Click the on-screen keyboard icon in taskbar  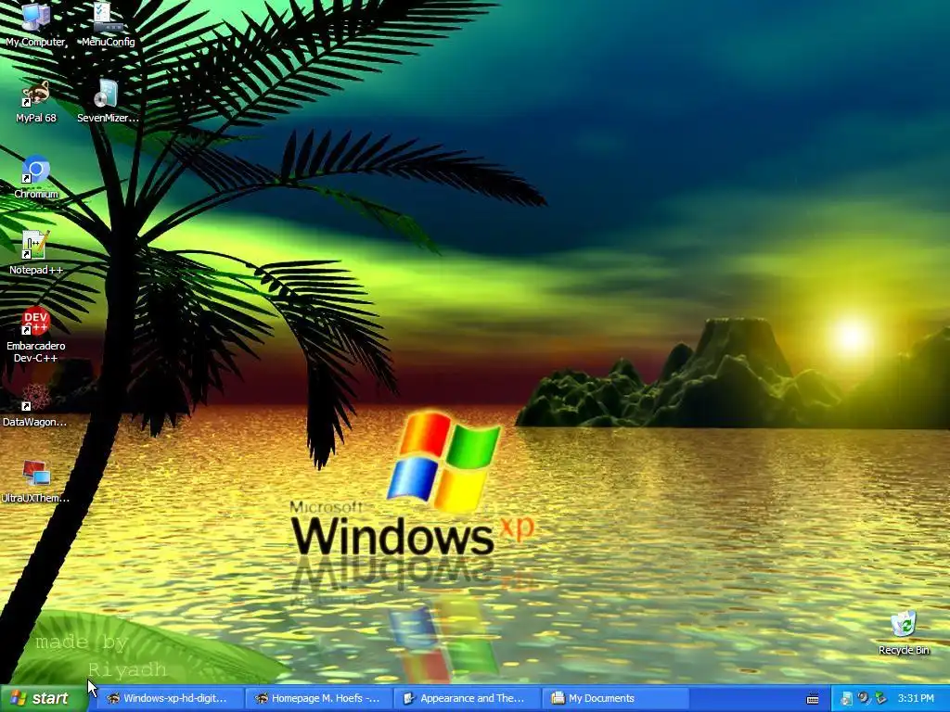point(813,699)
